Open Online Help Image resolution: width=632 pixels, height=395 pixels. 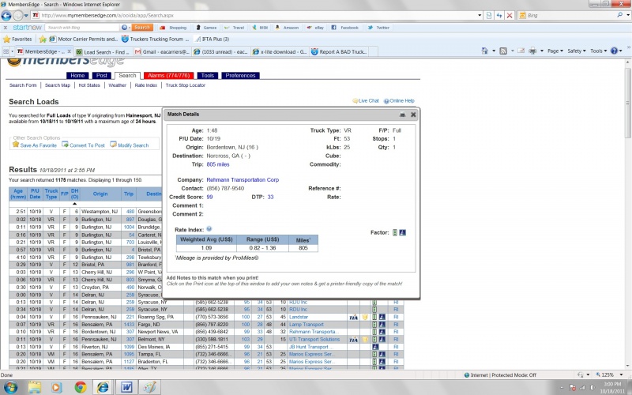[399, 101]
